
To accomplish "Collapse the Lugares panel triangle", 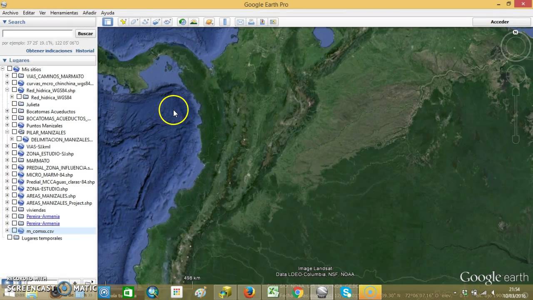I will pyautogui.click(x=5, y=60).
